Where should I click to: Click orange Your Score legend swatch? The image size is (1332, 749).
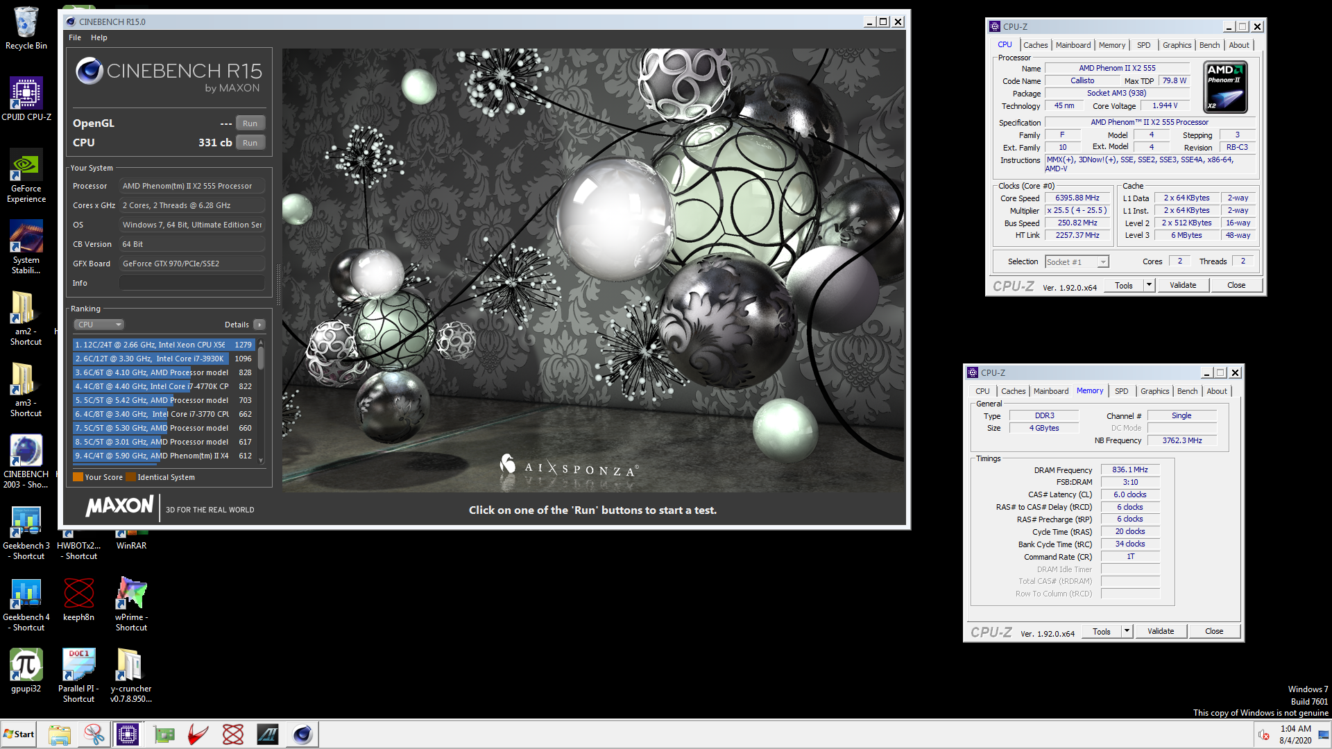click(78, 477)
